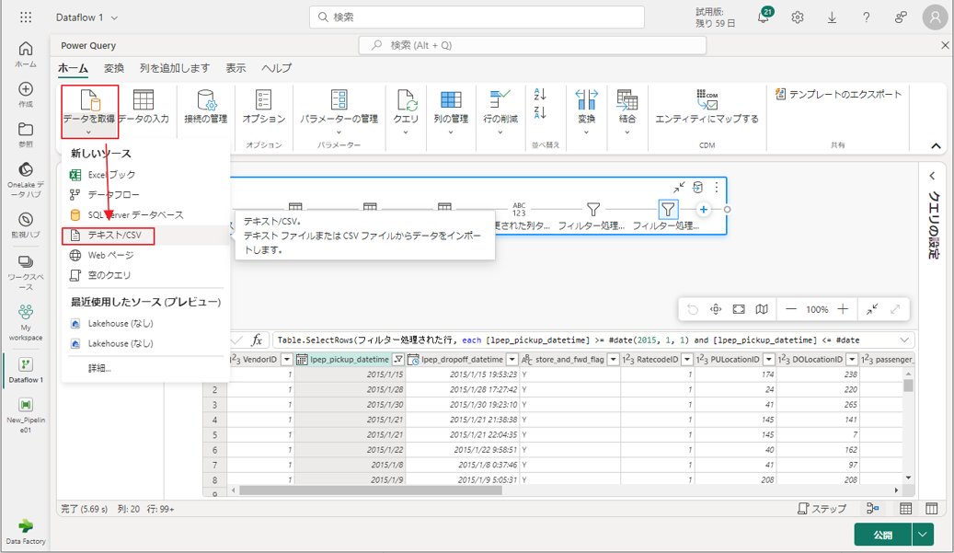Screen dimensions: 954x553
Task: Expand the formula bar chevron
Action: 904,340
